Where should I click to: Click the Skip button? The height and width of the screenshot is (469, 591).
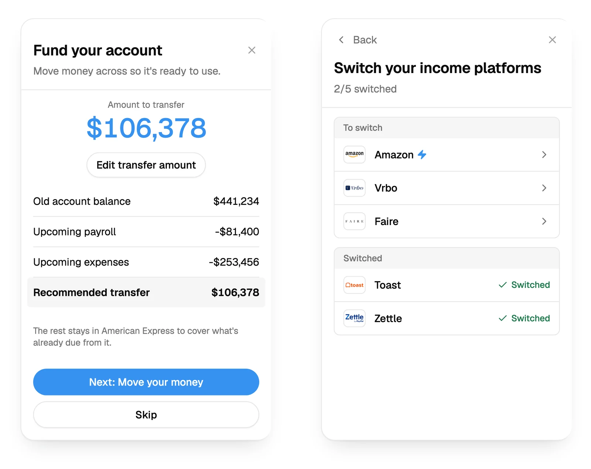coord(146,415)
